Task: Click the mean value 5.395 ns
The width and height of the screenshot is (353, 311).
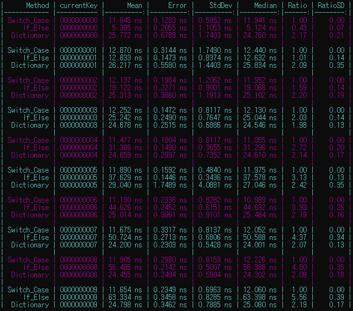Action: 127,28
